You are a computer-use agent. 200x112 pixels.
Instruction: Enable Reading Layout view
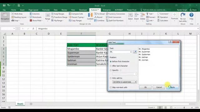coord(19,17)
